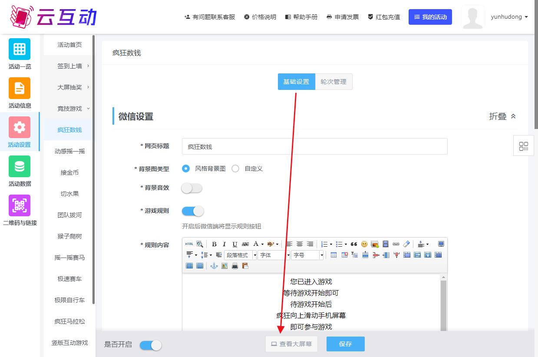The width and height of the screenshot is (538, 357).
Task: Click the blockquote icon in editor toolbar
Action: coord(354,244)
